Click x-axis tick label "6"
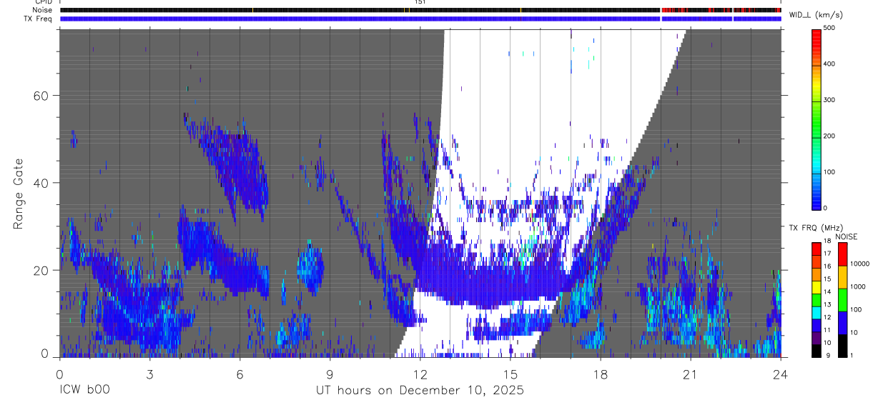Screen dimensions: 878x405 tap(240, 374)
